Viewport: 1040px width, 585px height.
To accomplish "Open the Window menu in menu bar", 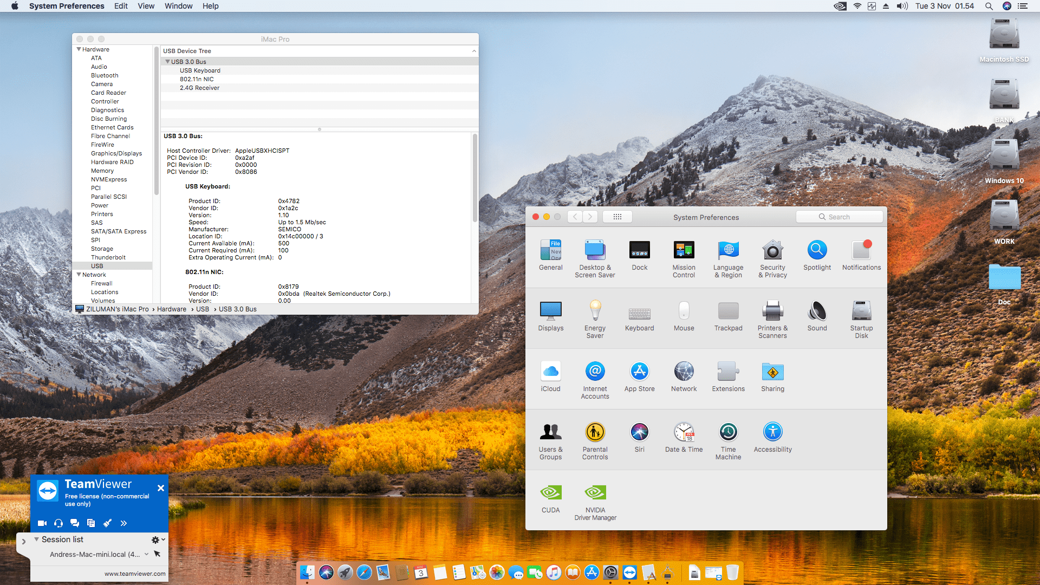I will pos(178,6).
